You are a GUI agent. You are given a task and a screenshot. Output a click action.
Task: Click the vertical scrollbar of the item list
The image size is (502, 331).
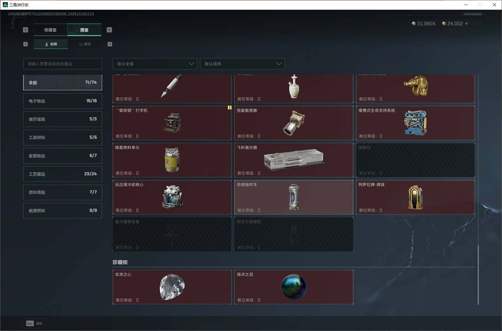(478, 275)
